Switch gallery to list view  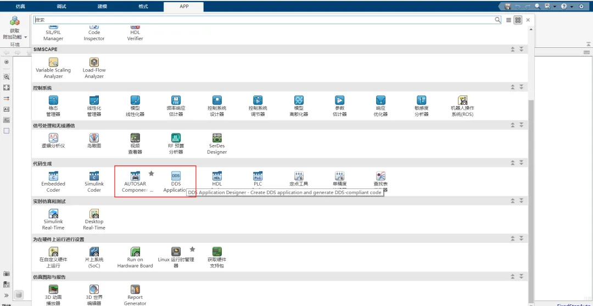click(x=508, y=20)
